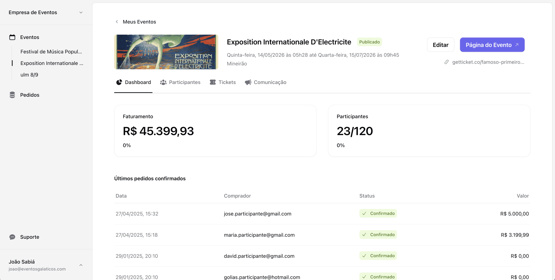Viewport: 555px width, 280px height.
Task: Click the value R$ 5.000,00
Action: click(515, 214)
